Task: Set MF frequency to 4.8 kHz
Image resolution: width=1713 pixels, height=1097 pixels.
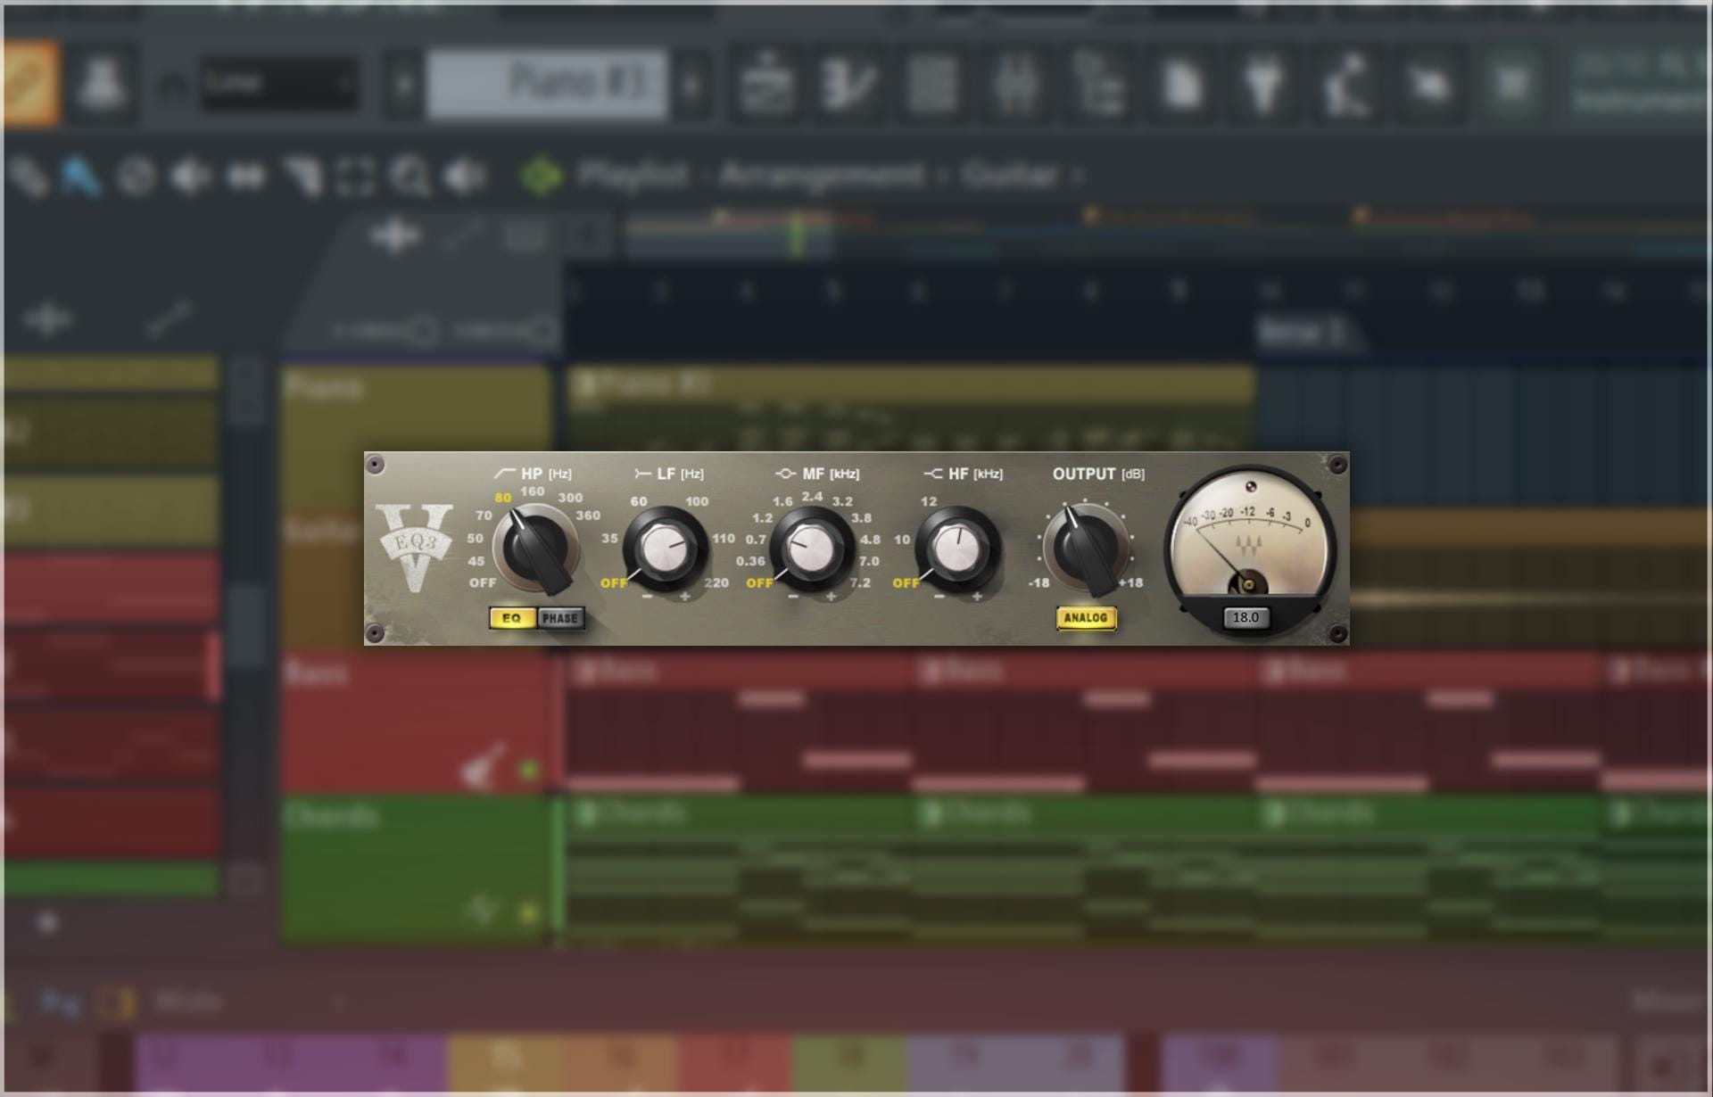Action: [870, 540]
